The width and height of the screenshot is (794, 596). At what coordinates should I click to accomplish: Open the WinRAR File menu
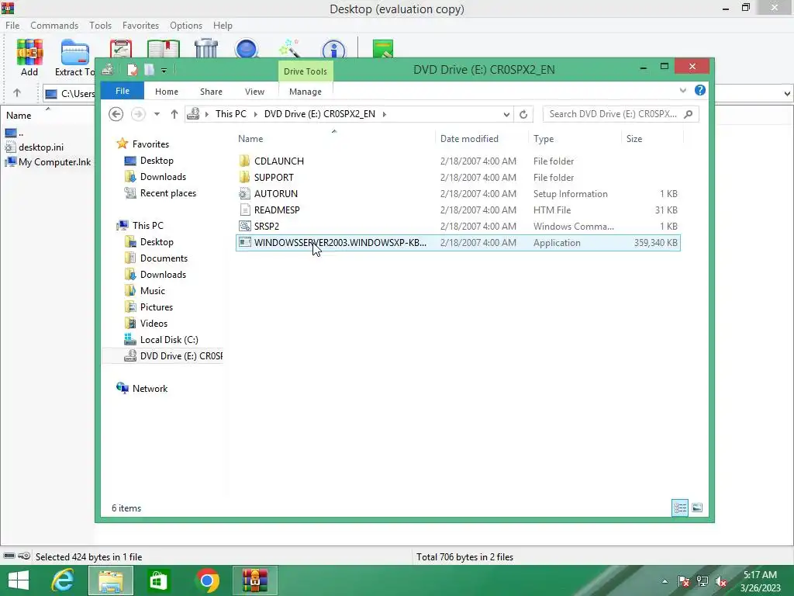pos(12,26)
